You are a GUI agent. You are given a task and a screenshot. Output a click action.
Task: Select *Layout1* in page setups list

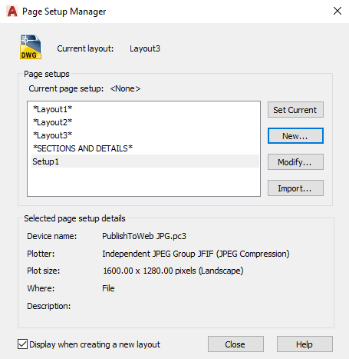click(x=52, y=109)
